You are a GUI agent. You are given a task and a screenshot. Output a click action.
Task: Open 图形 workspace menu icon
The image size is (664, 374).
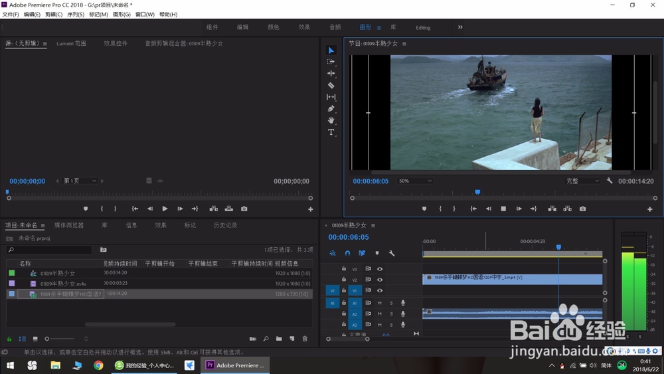[379, 27]
